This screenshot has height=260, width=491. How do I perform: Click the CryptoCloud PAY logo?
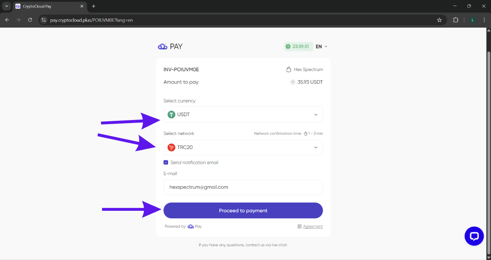point(170,47)
